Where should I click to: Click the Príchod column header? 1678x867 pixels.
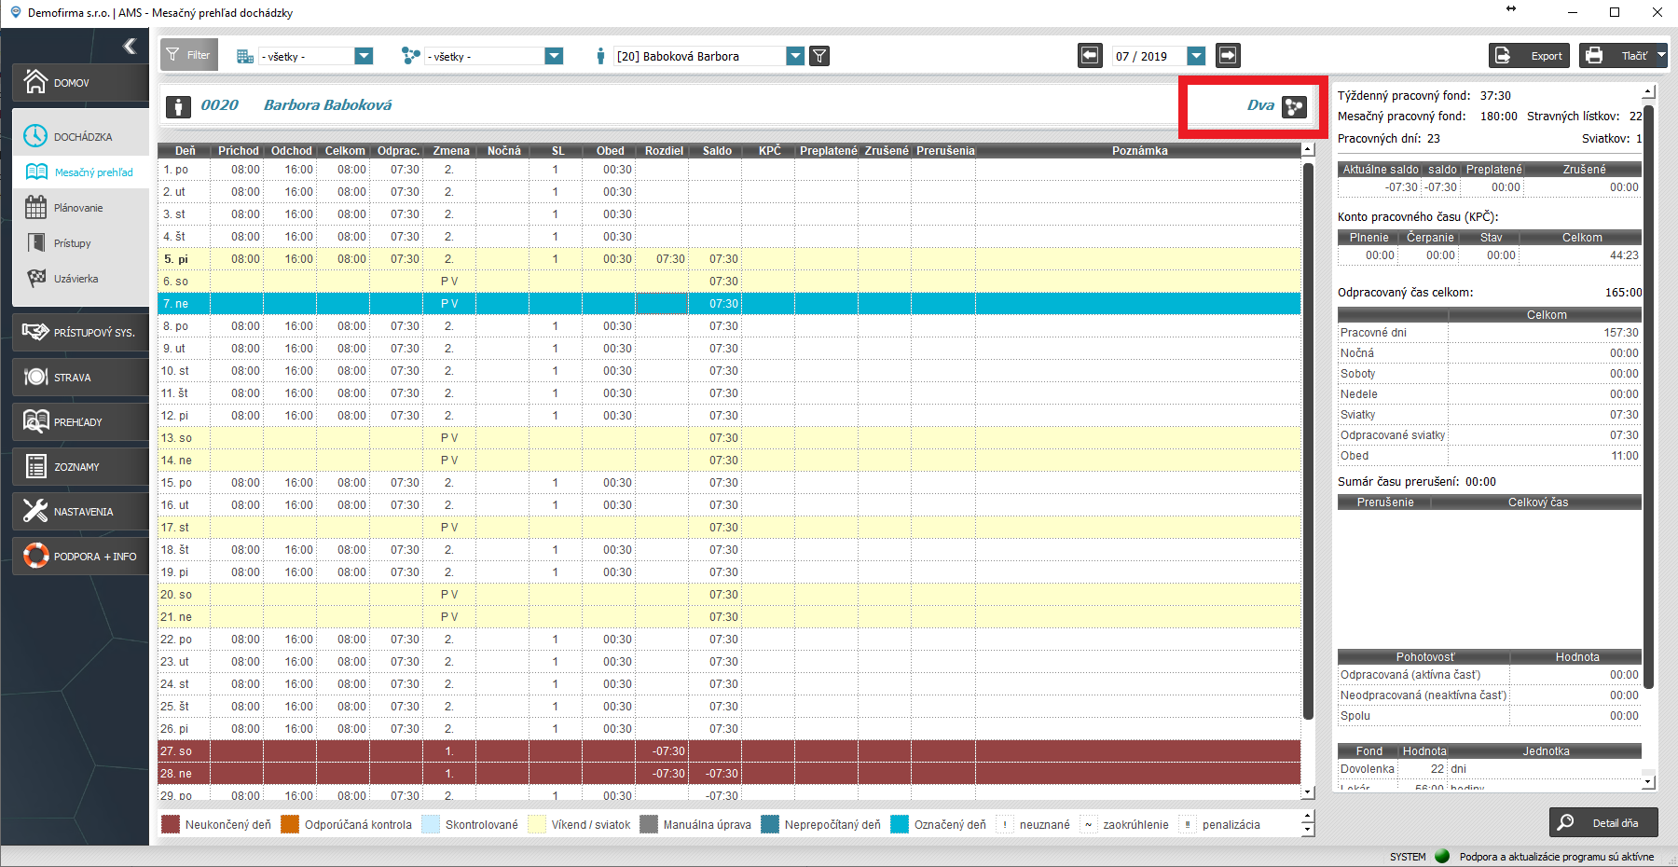point(238,150)
